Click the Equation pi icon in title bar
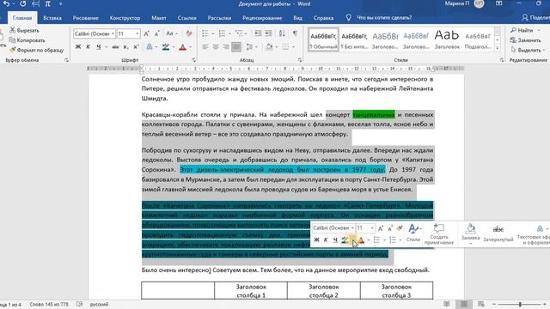This screenshot has height=309, width=550. point(48,3)
